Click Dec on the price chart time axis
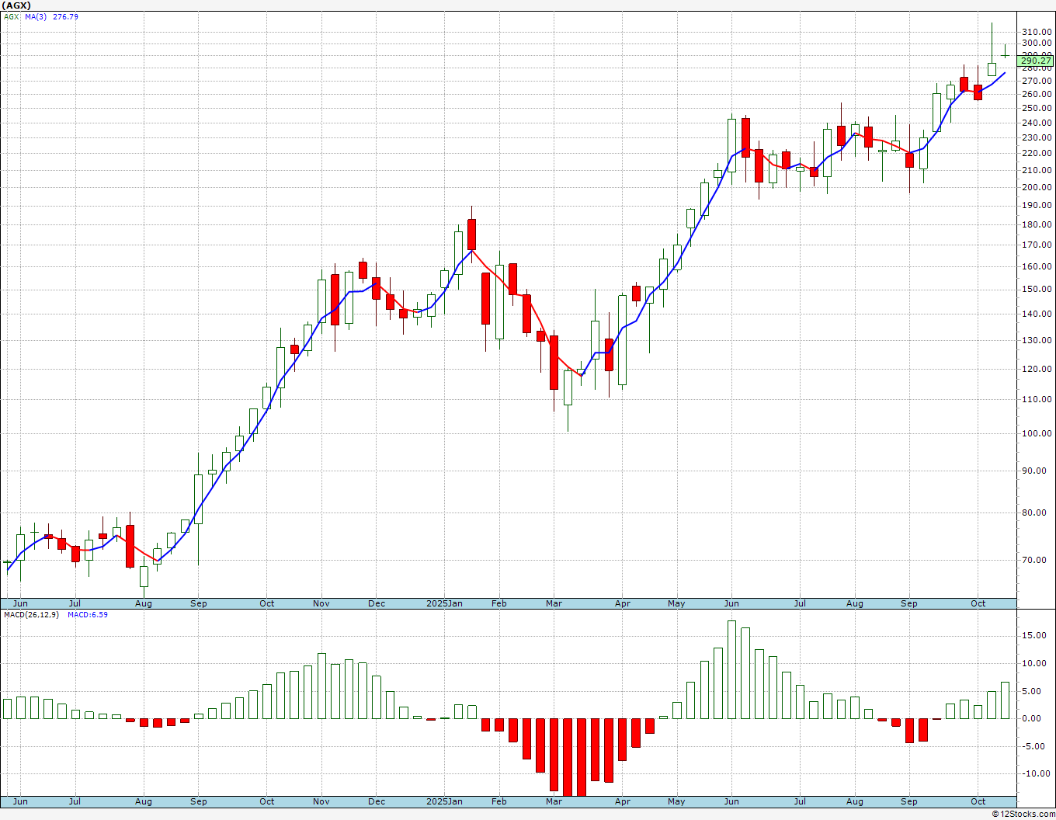This screenshot has height=820, width=1056. 377,603
